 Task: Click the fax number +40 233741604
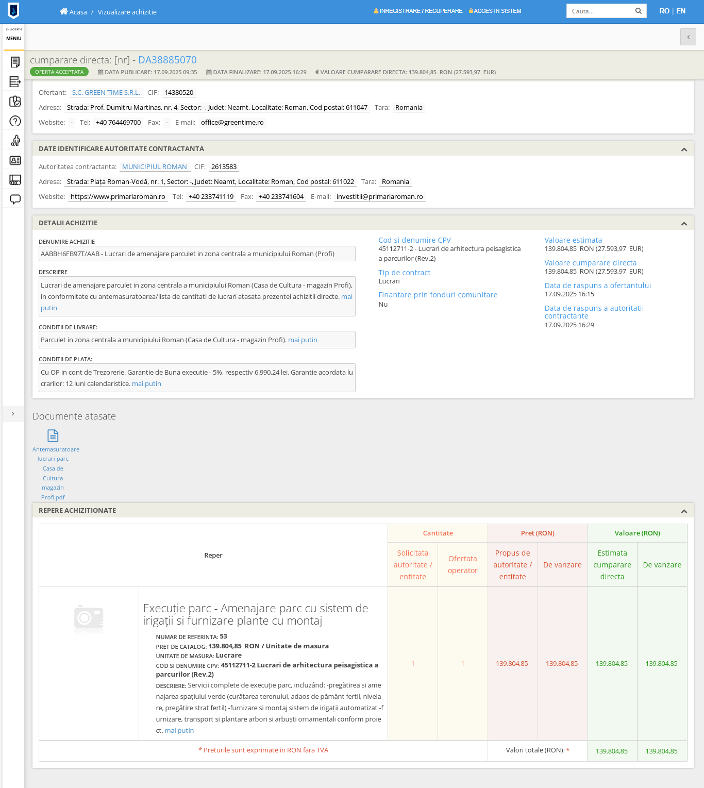[x=281, y=197]
